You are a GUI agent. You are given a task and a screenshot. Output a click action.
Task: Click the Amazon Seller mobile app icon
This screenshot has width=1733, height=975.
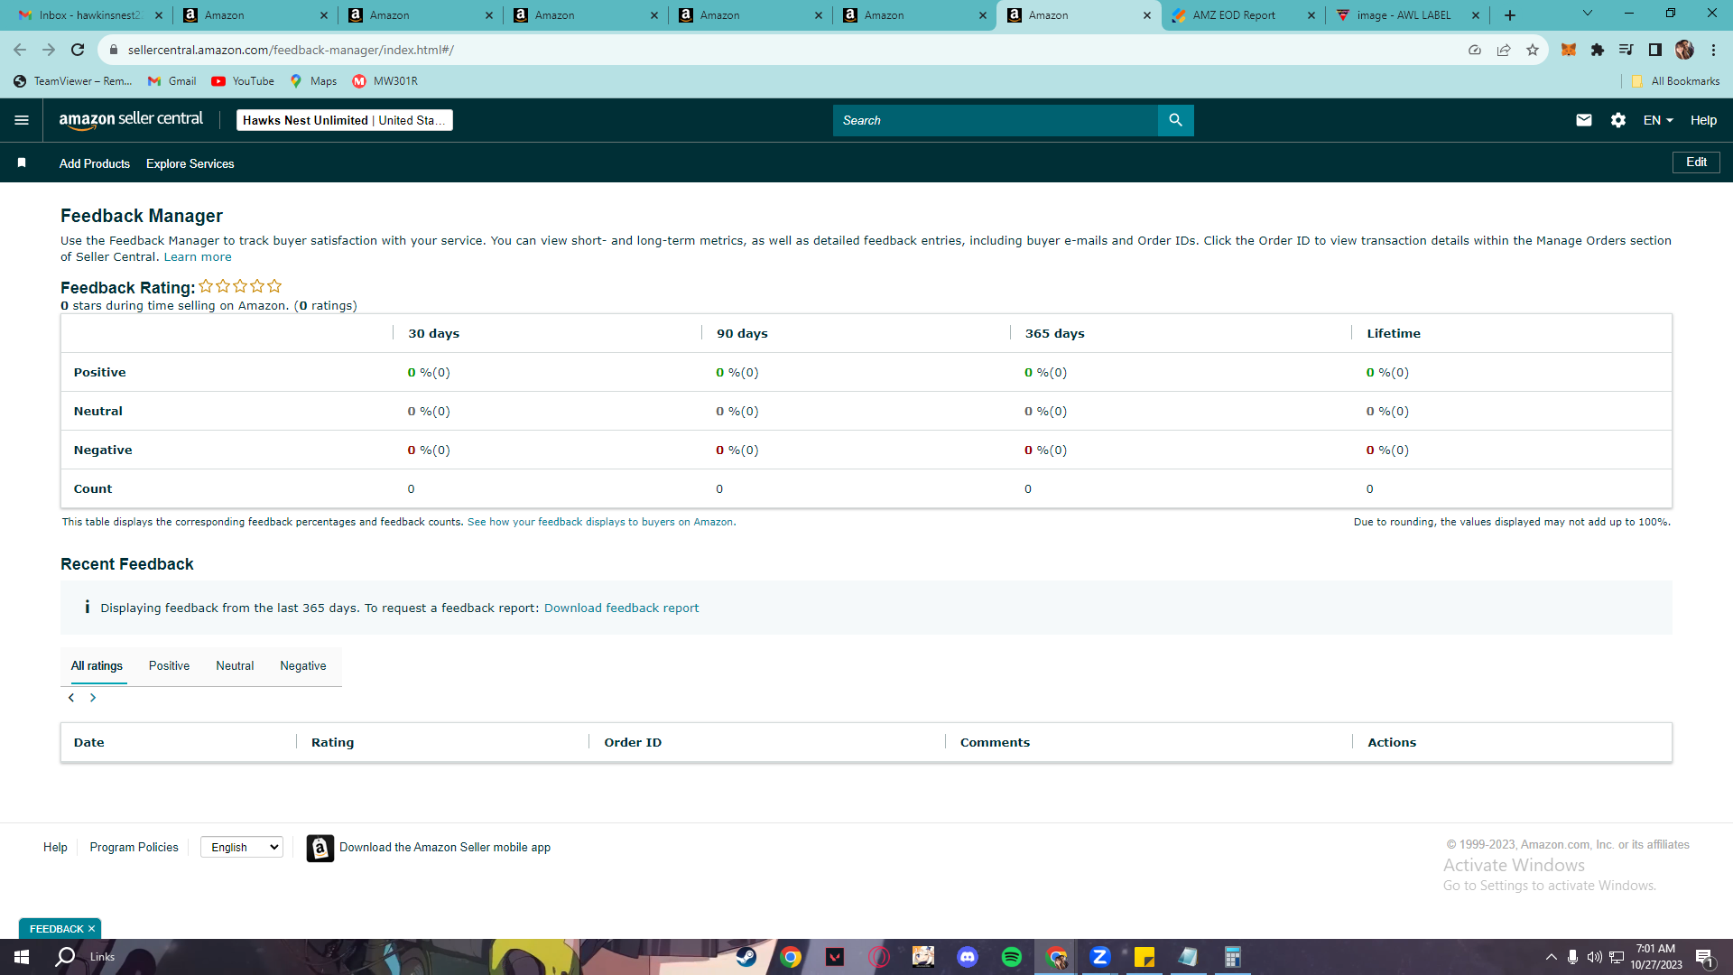pos(320,848)
